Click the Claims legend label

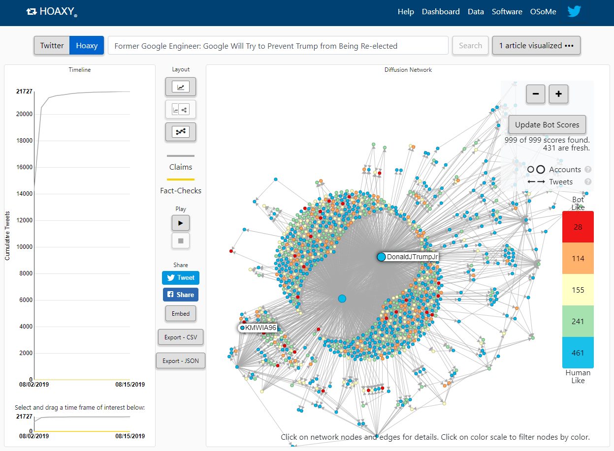(181, 167)
